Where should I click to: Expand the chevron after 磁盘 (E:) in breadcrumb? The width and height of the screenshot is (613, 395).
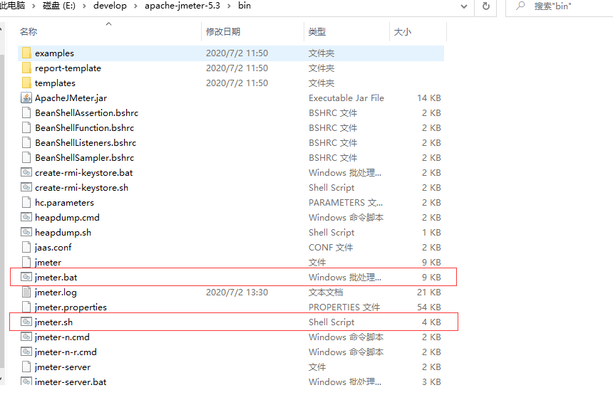84,6
